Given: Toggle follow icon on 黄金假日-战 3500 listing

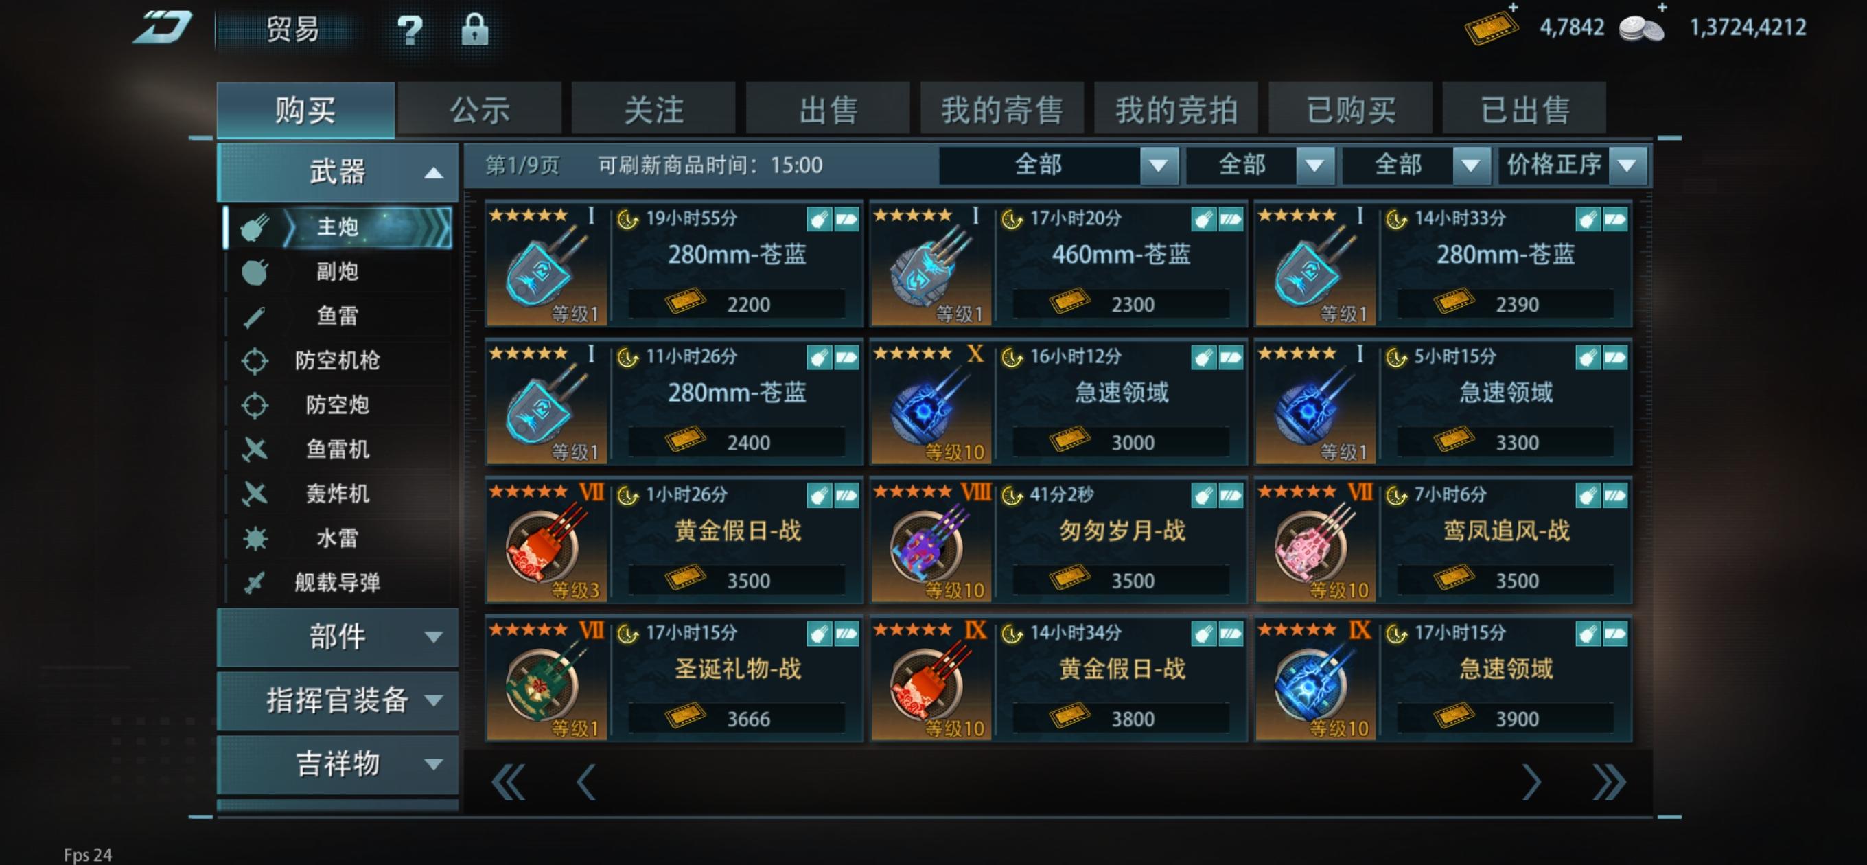Looking at the screenshot, I should click(819, 496).
